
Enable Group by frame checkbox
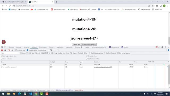click(x=87, y=56)
